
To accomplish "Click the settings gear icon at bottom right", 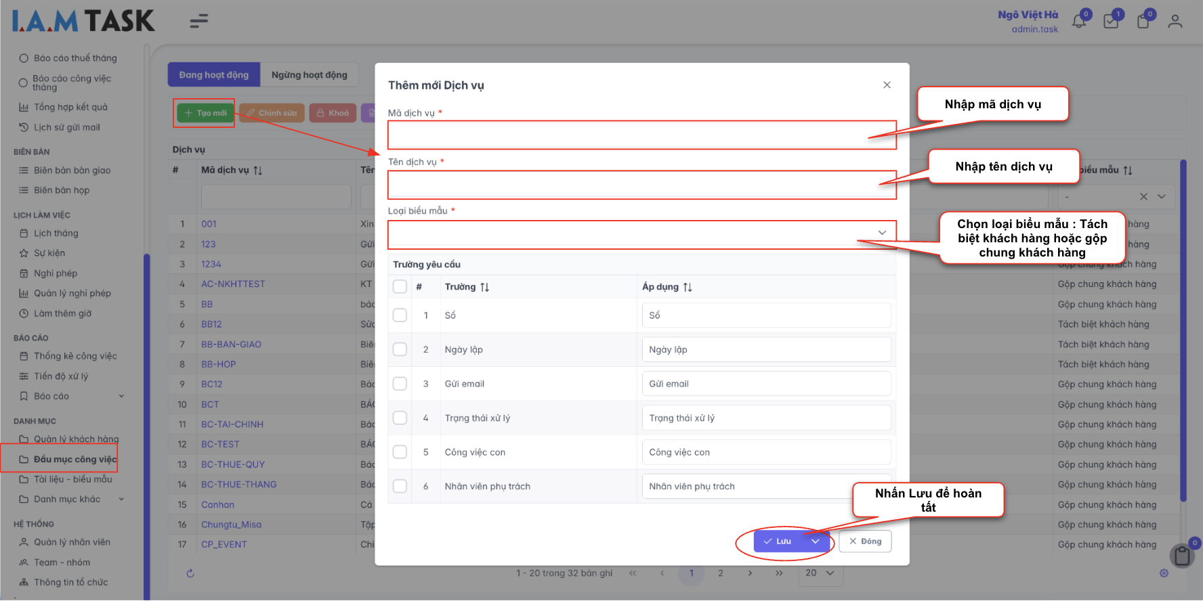I will coord(1164,573).
